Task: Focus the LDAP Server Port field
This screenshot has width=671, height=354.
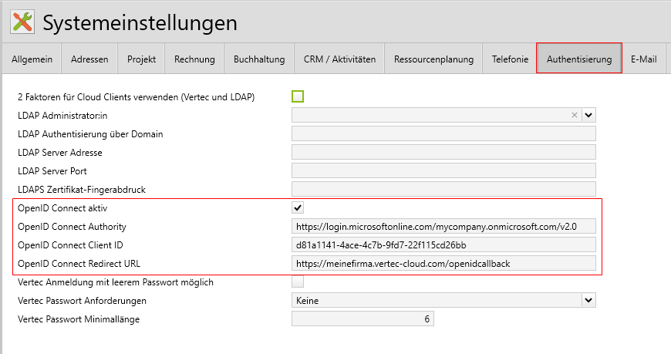Action: [x=443, y=170]
